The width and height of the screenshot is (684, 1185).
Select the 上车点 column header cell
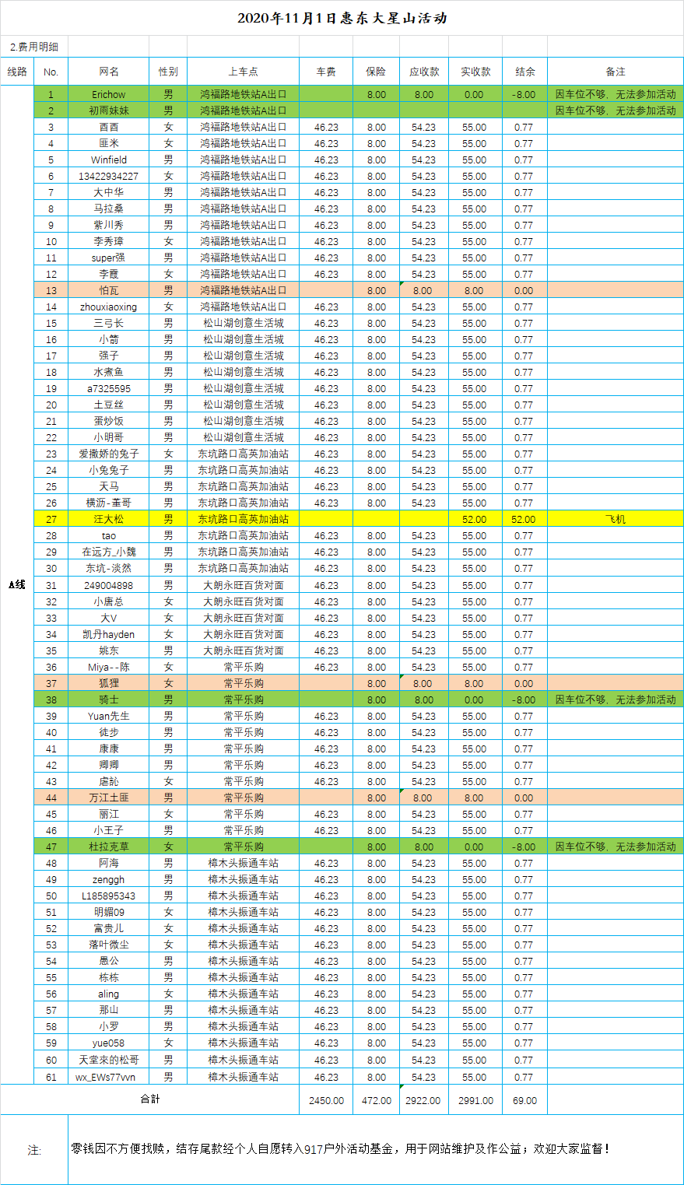coord(243,72)
